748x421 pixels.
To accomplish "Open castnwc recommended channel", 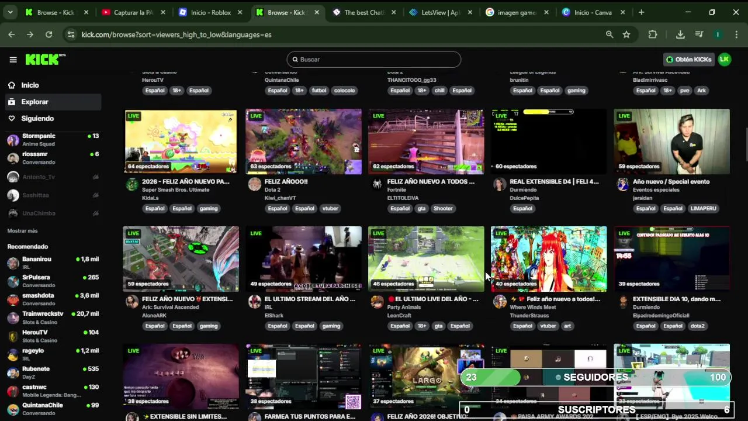I will (53, 391).
